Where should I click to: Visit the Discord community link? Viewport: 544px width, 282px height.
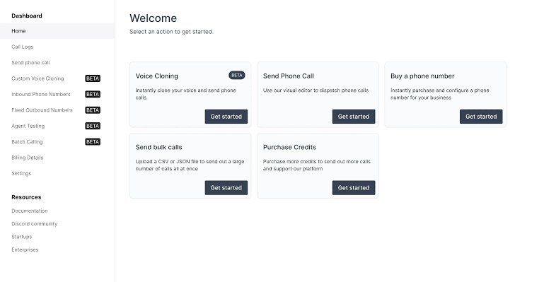pos(35,224)
